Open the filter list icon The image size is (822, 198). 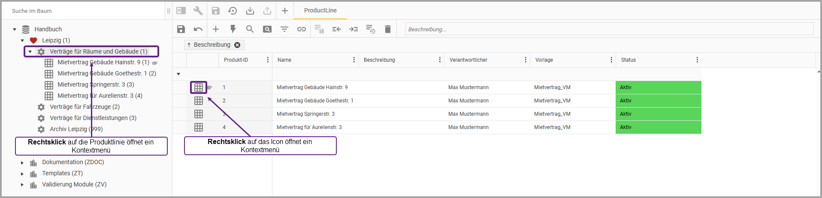point(284,29)
